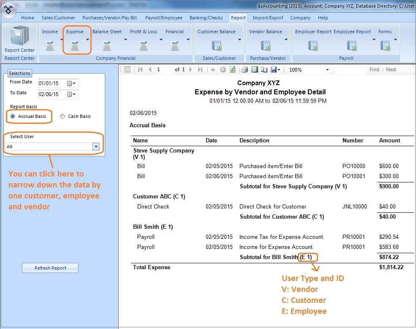416x329 pixels.
Task: Open the Banking/Checks ribbon tab
Action: click(x=207, y=18)
